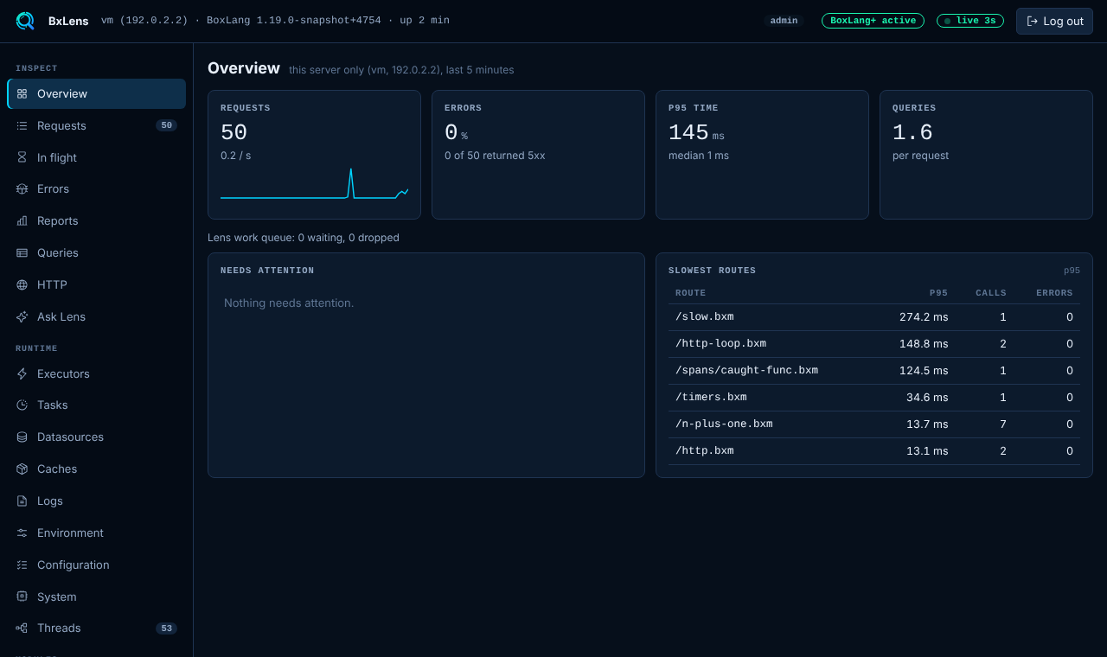1107x657 pixels.
Task: Click the System chip icon
Action: tap(22, 596)
